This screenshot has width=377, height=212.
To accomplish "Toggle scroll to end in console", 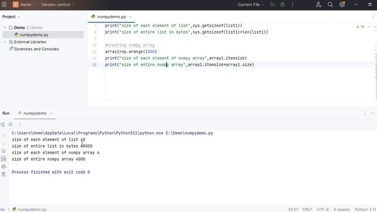I will (x=4, y=158).
